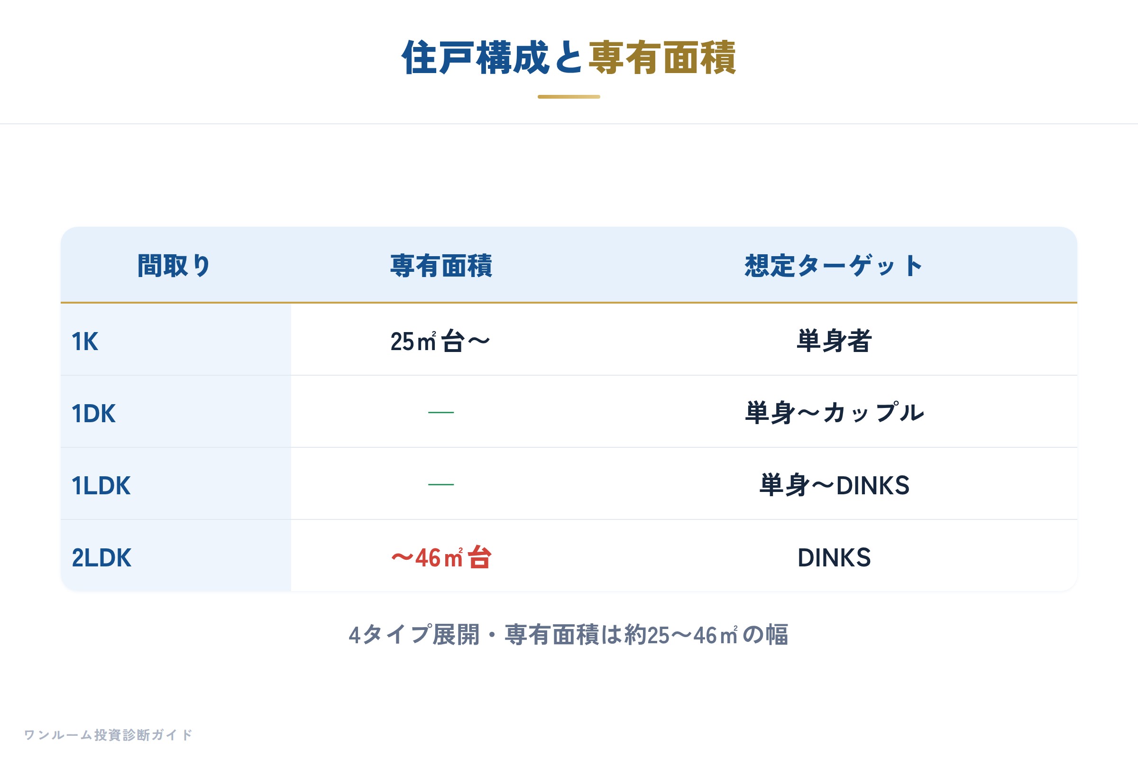Click the green dash in 1DK row
Viewport: 1138px width, 759px height.
pyautogui.click(x=441, y=412)
